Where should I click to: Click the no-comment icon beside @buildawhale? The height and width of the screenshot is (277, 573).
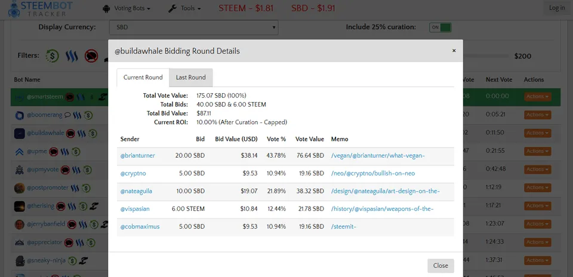70,133
